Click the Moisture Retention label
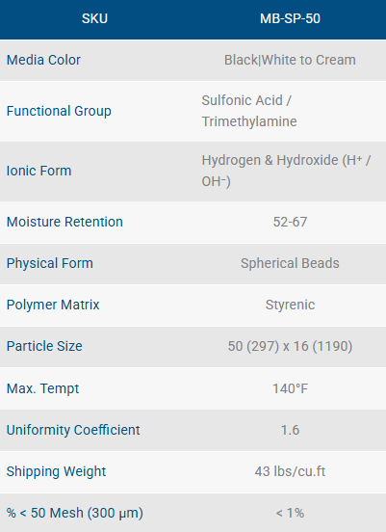386x532 pixels. tap(64, 222)
